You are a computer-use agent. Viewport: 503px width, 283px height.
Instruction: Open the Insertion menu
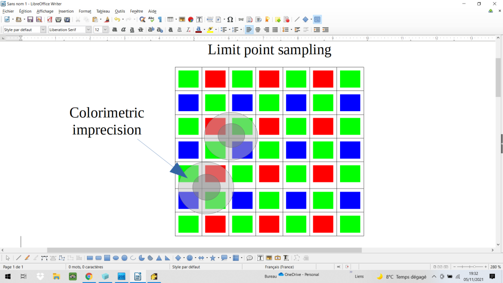(x=66, y=11)
